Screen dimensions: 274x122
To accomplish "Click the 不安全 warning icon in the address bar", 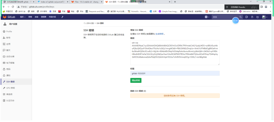I will (18, 7).
